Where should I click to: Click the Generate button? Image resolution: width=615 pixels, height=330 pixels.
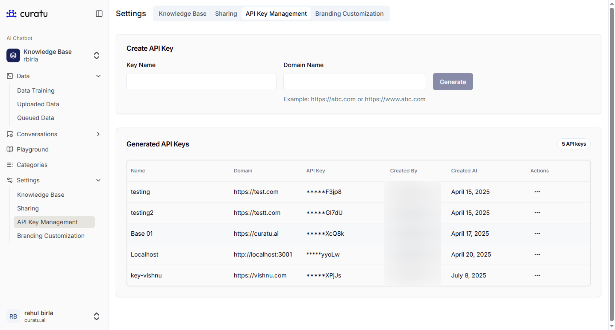tap(453, 82)
